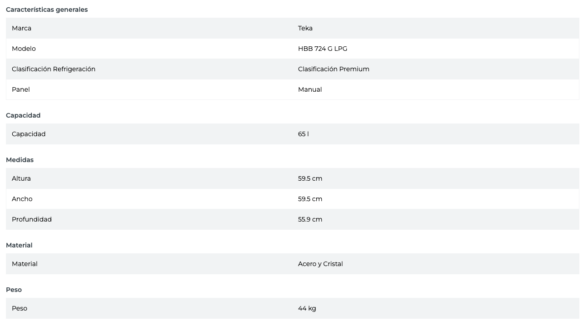Click the Material section heading
The height and width of the screenshot is (331, 588).
(19, 245)
